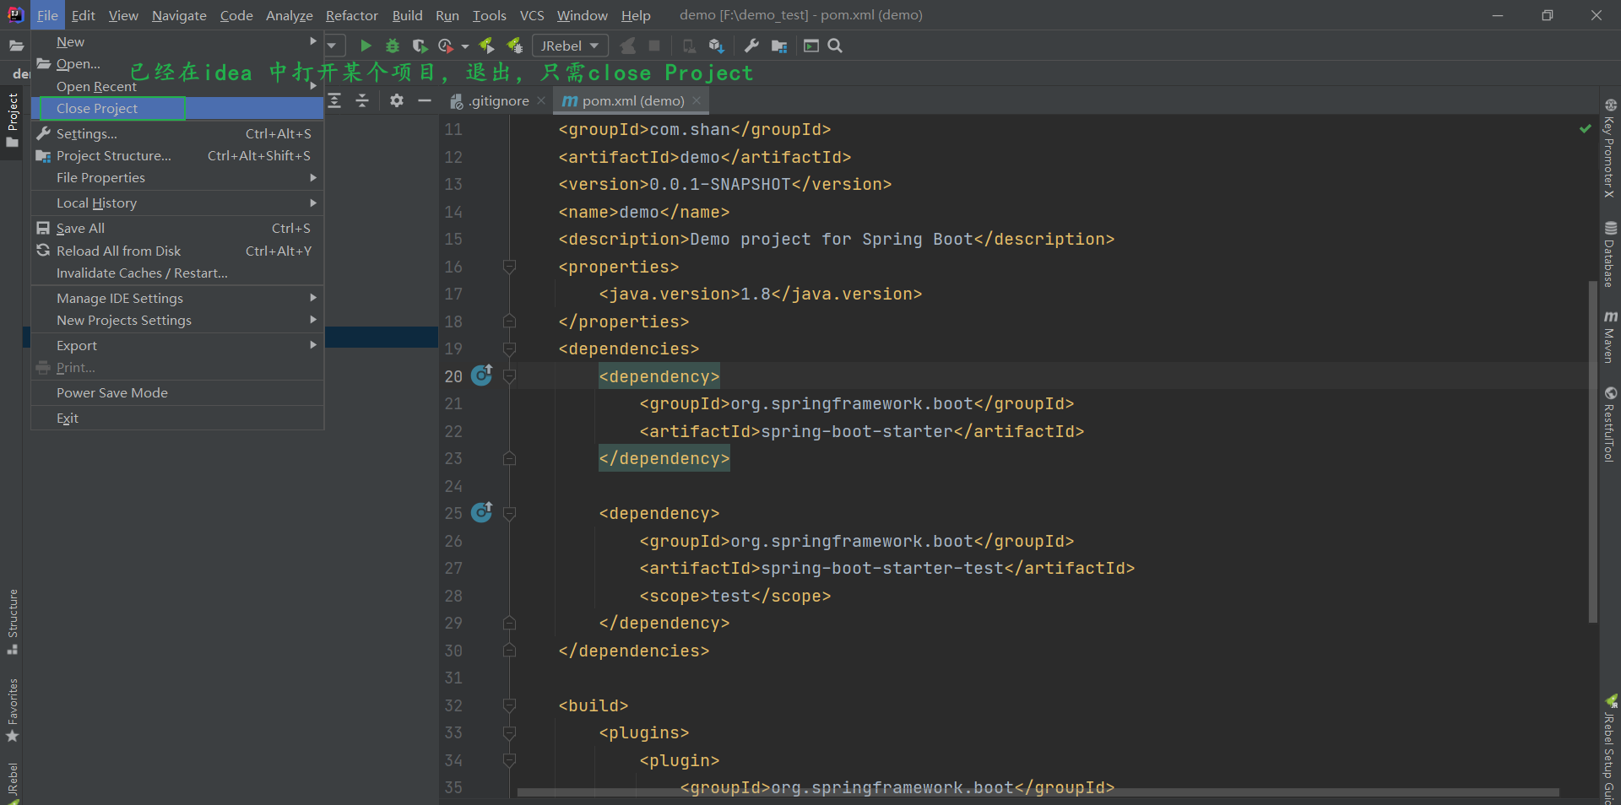Image resolution: width=1621 pixels, height=805 pixels.
Task: Run the project with the green Run icon
Action: click(x=366, y=46)
